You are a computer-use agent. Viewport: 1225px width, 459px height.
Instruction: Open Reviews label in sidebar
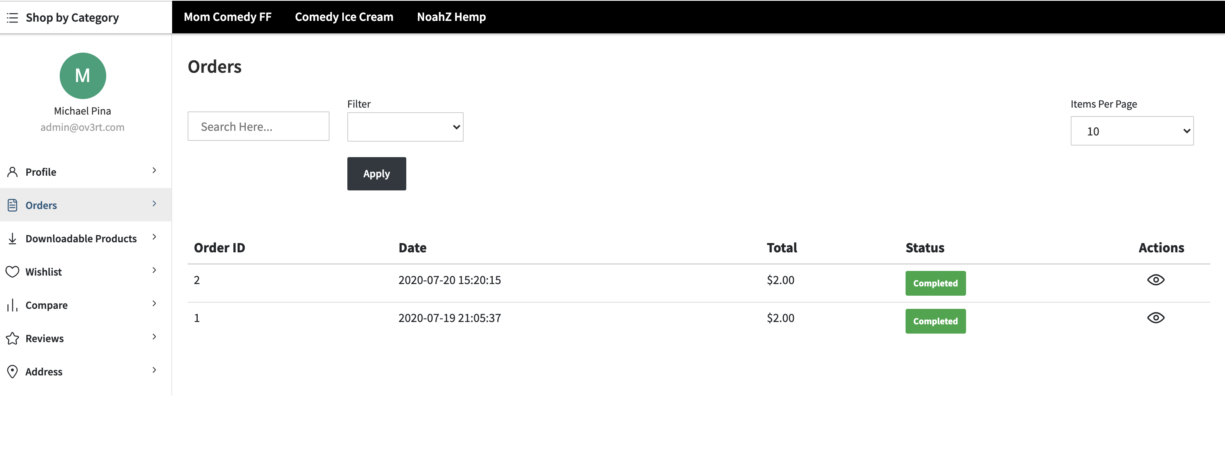[x=45, y=338]
